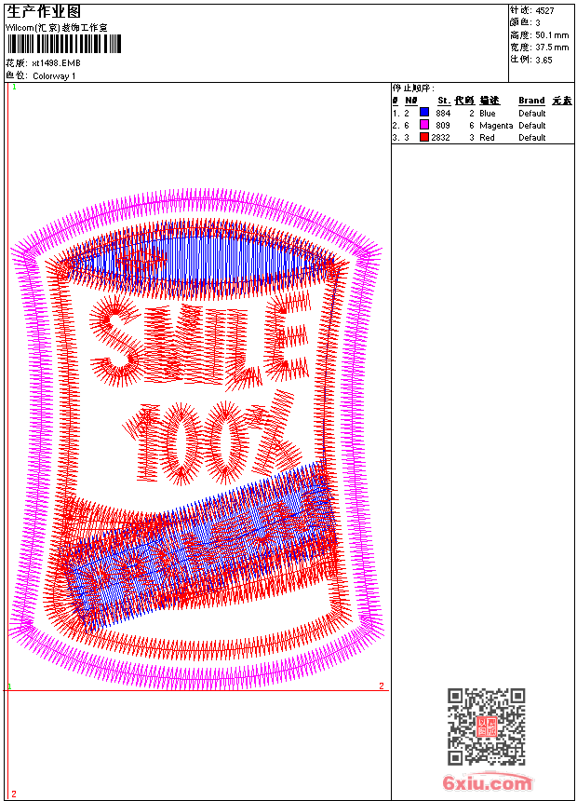
Task: Select the Colorway 1 label
Action: [54, 75]
